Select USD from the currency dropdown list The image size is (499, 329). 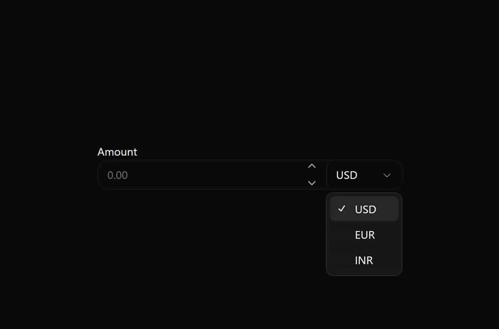point(365,209)
